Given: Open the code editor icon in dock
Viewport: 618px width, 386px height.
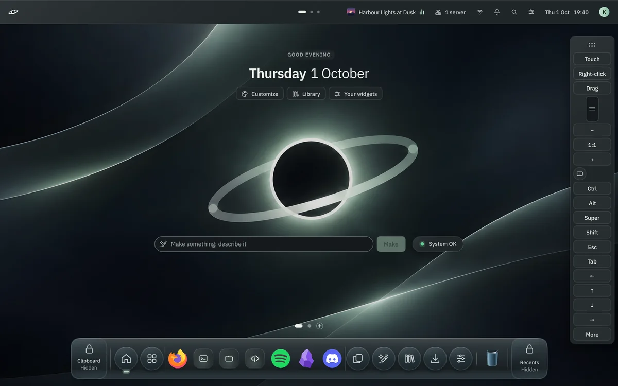Looking at the screenshot, I should point(255,359).
